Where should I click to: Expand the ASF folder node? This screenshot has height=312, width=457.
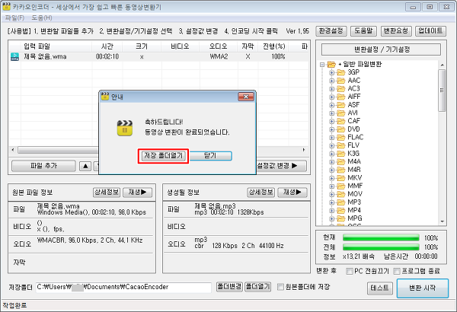[x=331, y=105]
